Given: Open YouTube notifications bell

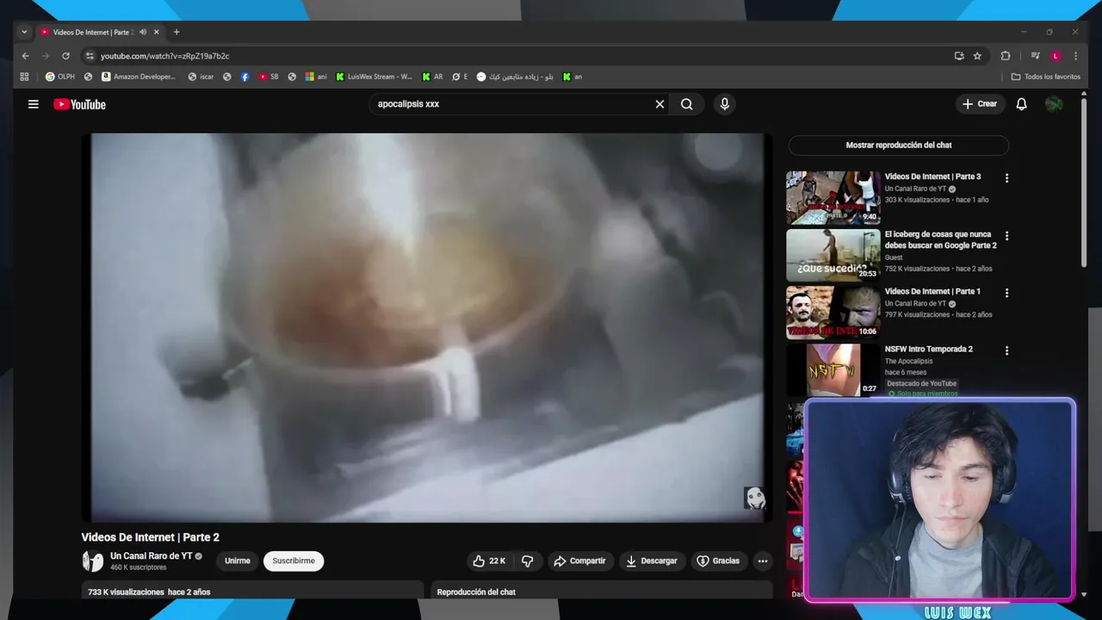Looking at the screenshot, I should tap(1021, 104).
